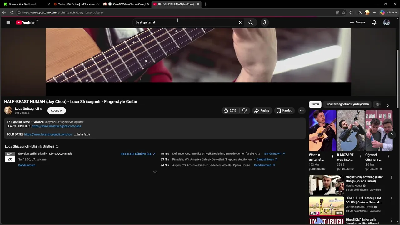The width and height of the screenshot is (400, 225).
Task: Open Copilot 'Sohbet et' button
Action: tap(388, 12)
